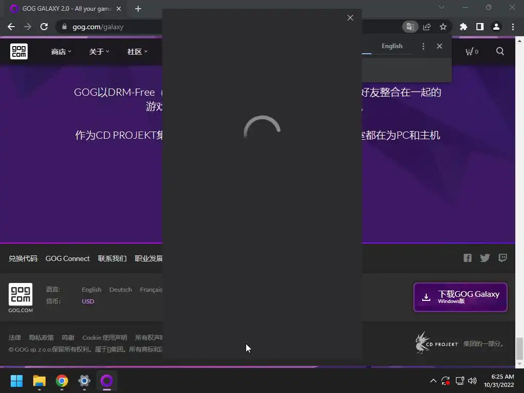Click scrollbar up arrow

point(519,41)
